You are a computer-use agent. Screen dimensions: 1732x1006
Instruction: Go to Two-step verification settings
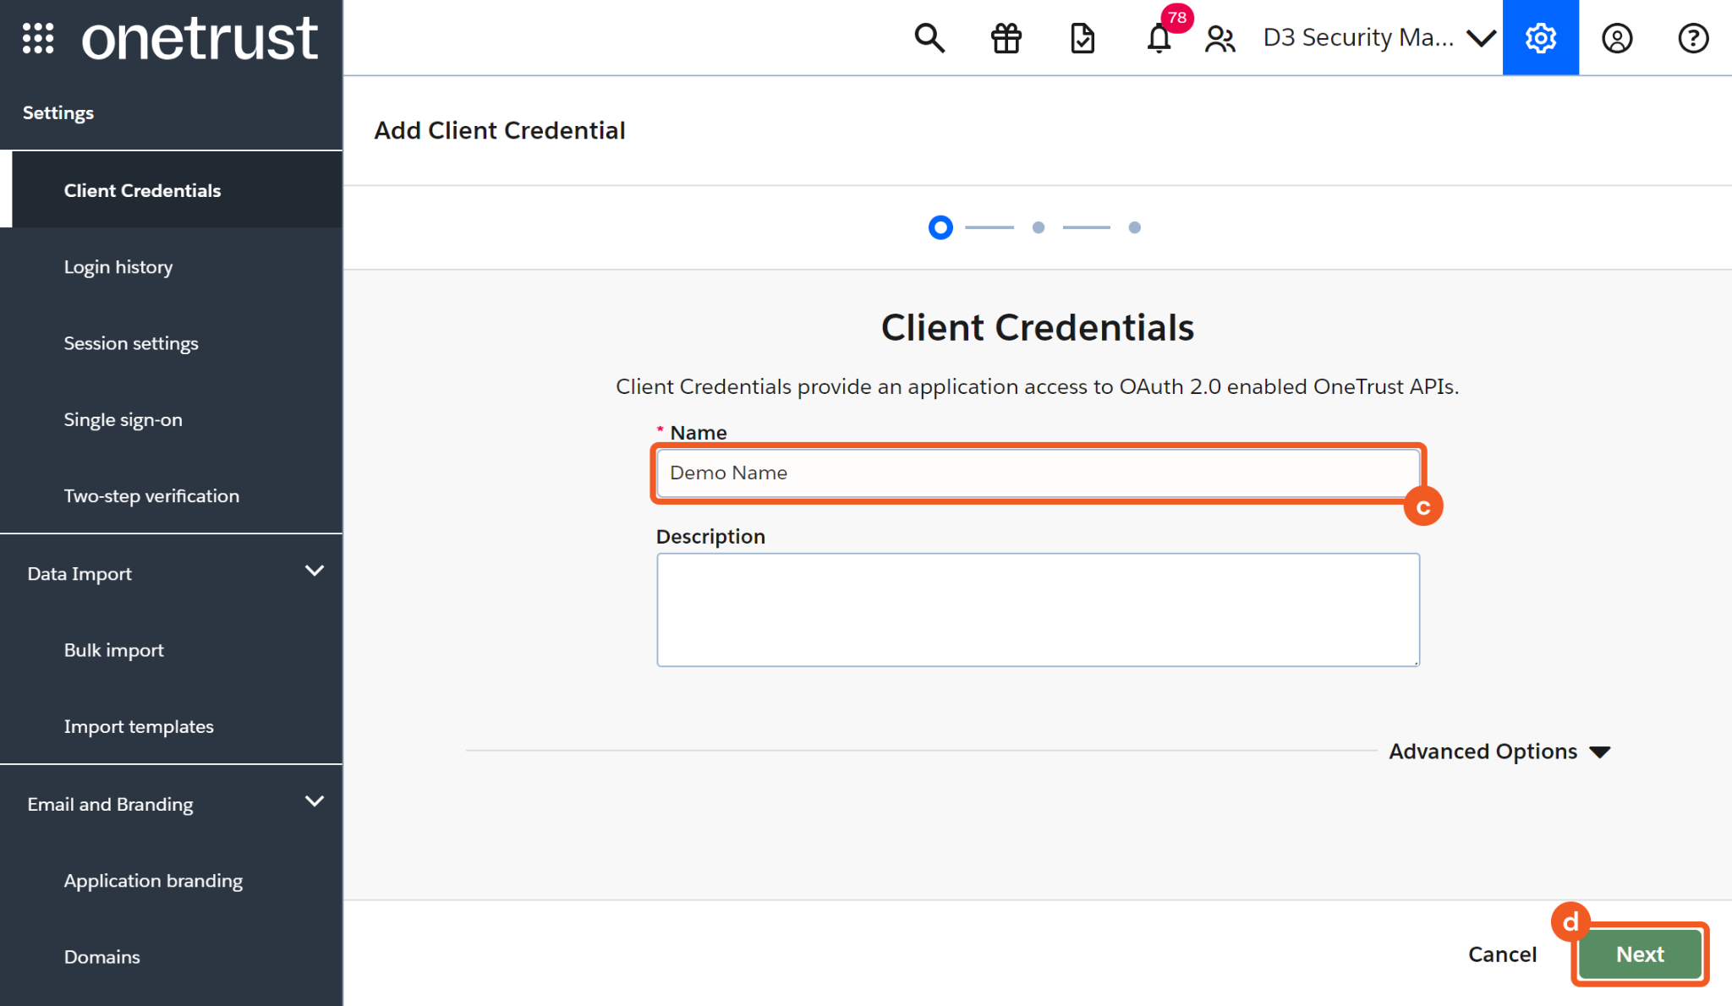[x=151, y=496]
